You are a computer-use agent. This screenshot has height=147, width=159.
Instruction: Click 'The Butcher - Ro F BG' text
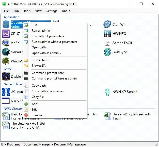pos(28,123)
